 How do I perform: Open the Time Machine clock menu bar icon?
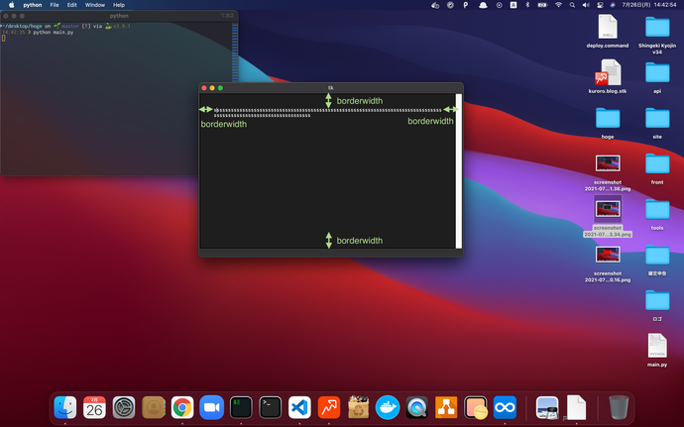(x=499, y=5)
